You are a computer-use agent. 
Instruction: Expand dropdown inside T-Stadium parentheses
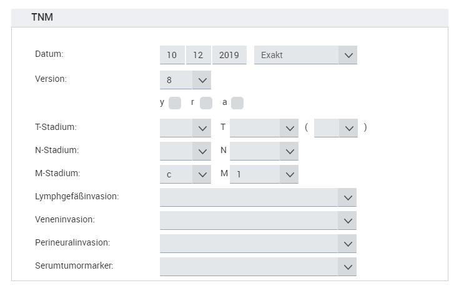point(336,127)
